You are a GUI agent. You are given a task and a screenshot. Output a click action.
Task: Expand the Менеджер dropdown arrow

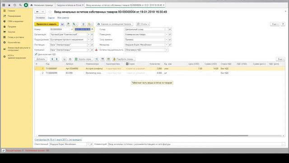pyautogui.click(x=167, y=45)
